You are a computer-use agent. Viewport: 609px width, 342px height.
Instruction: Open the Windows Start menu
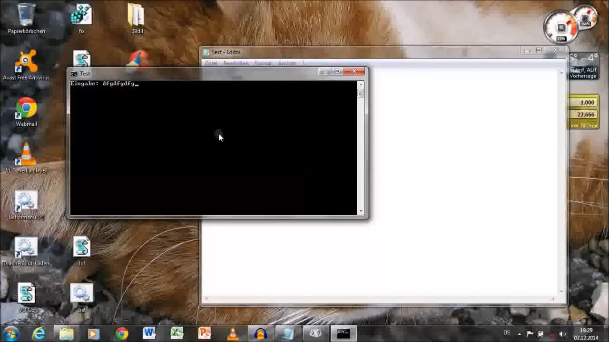[10, 333]
